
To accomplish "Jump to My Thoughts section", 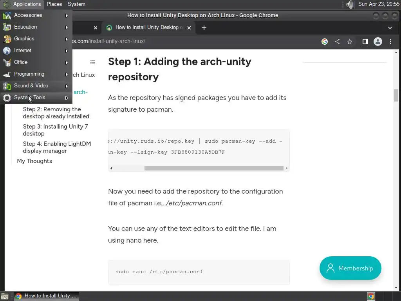I will [x=34, y=161].
